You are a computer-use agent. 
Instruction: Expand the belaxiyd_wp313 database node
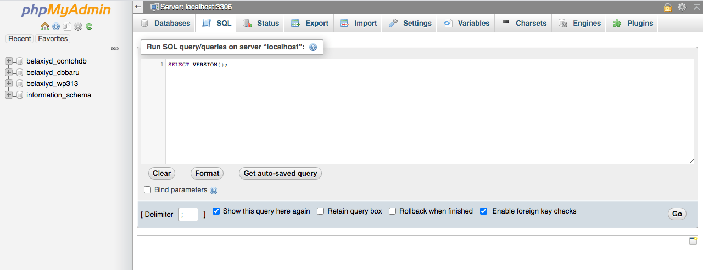pos(8,84)
